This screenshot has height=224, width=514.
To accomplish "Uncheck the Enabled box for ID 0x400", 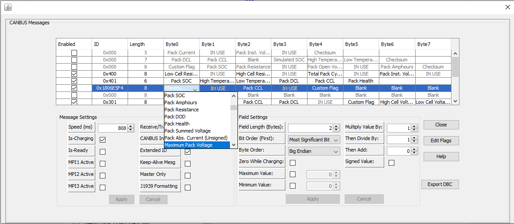I will 74,74.
